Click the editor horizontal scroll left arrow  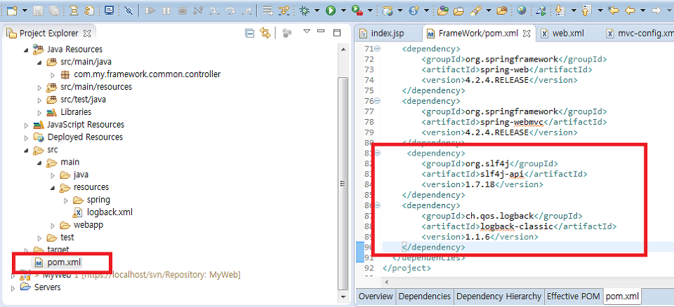tap(386, 282)
